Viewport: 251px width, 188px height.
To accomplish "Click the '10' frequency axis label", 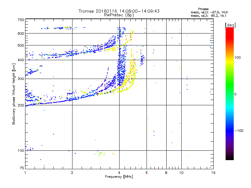I will (181, 173).
